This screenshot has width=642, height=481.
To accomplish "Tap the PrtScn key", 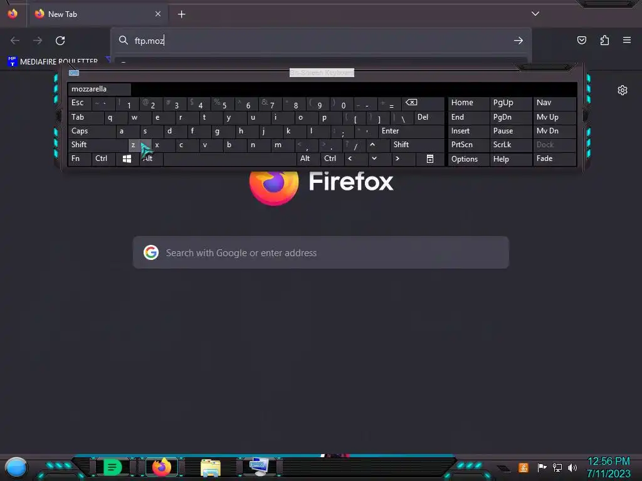I will [469, 145].
